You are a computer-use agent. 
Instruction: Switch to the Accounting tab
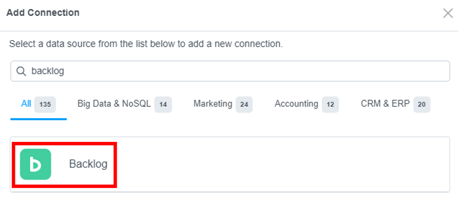pyautogui.click(x=306, y=104)
